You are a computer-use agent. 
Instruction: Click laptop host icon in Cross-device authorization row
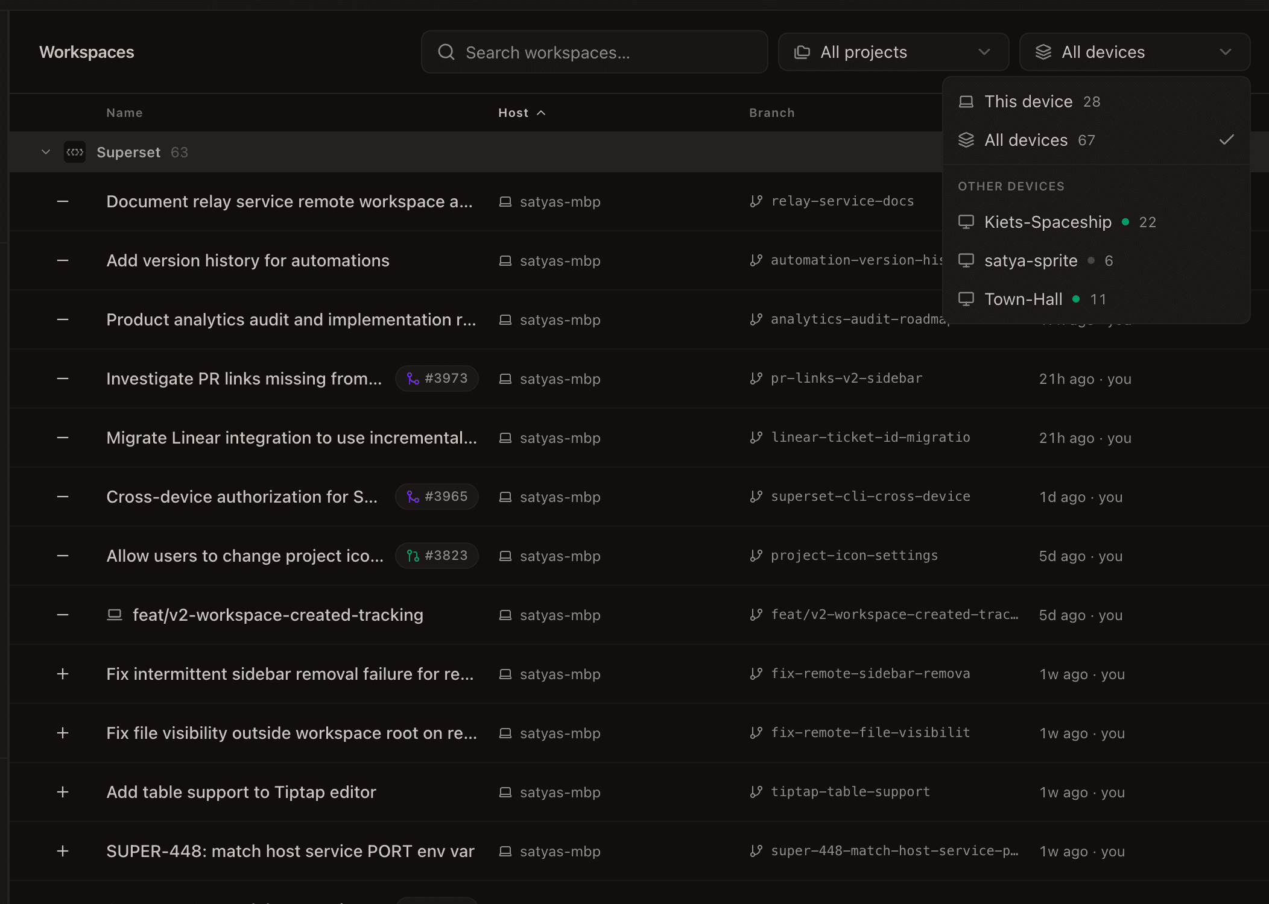click(505, 497)
